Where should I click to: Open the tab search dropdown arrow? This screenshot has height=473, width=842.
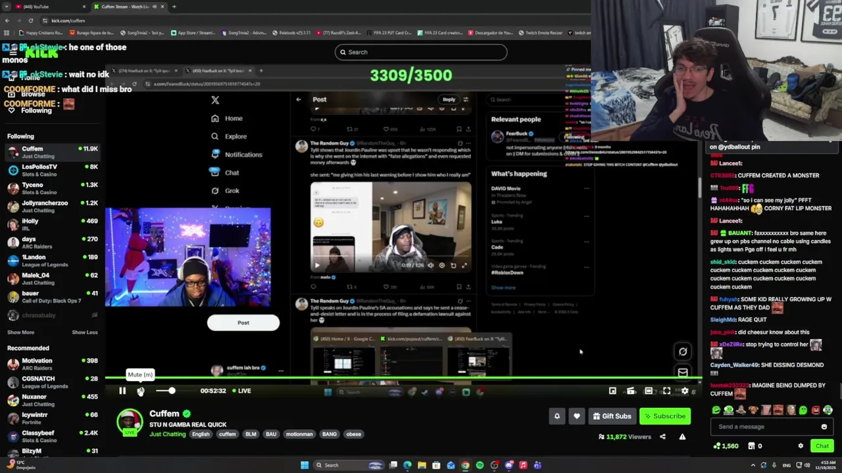click(6, 7)
